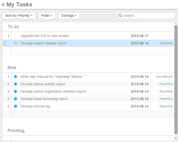The image size is (178, 142).
Task: Open the Develop book borrowing report task
Action: (x=44, y=99)
